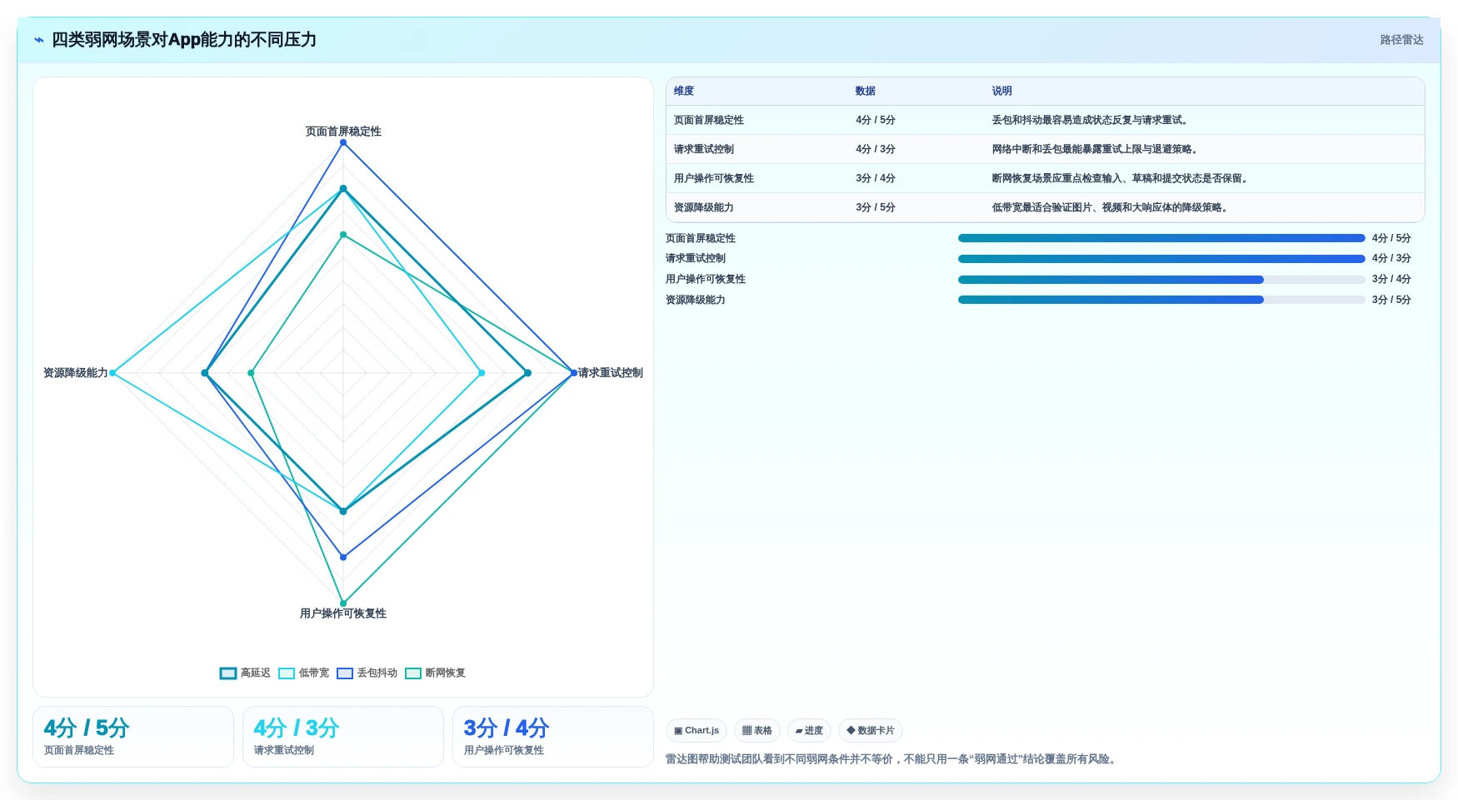Click the page title 四类弱网场景对App能力的不同压力

184,40
